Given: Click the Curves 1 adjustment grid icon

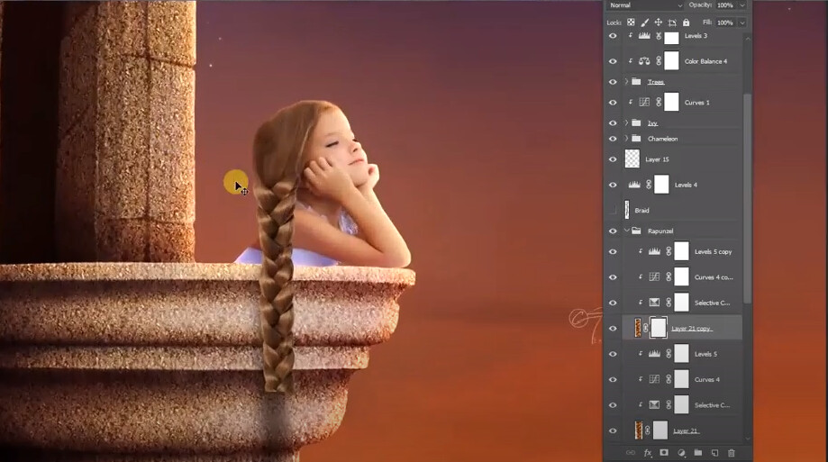Looking at the screenshot, I should tap(644, 103).
